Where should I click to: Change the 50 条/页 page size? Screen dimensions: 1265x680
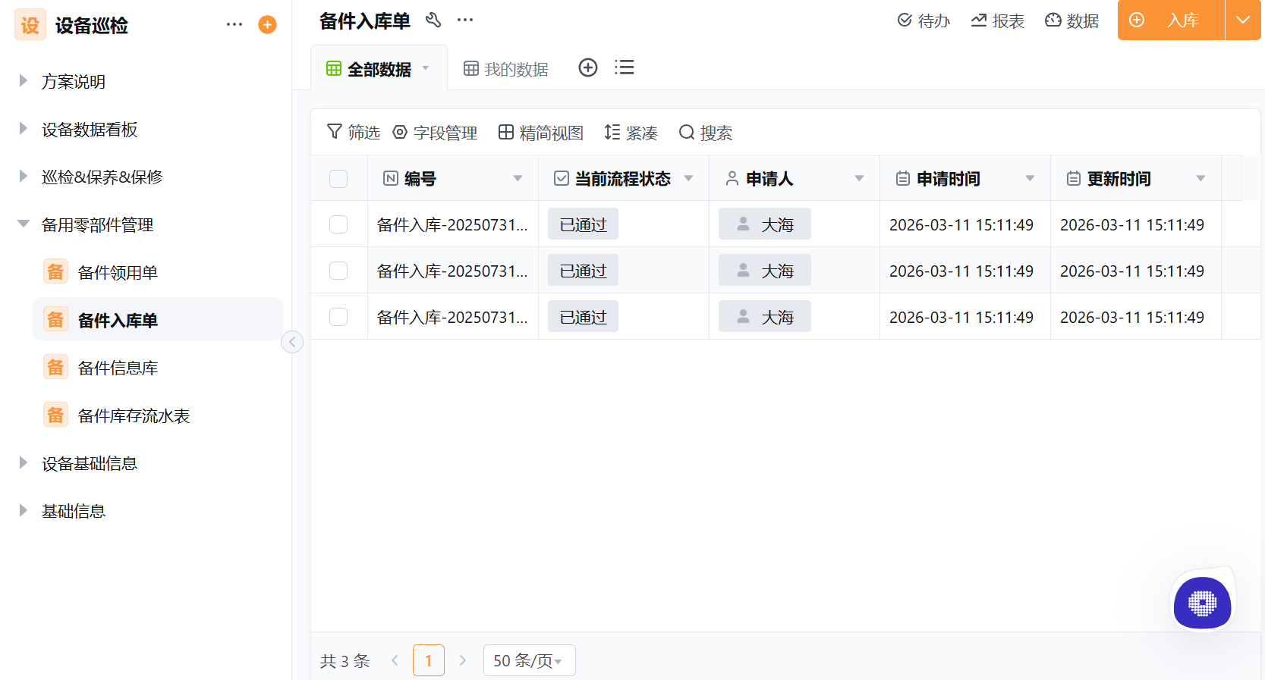(x=529, y=660)
